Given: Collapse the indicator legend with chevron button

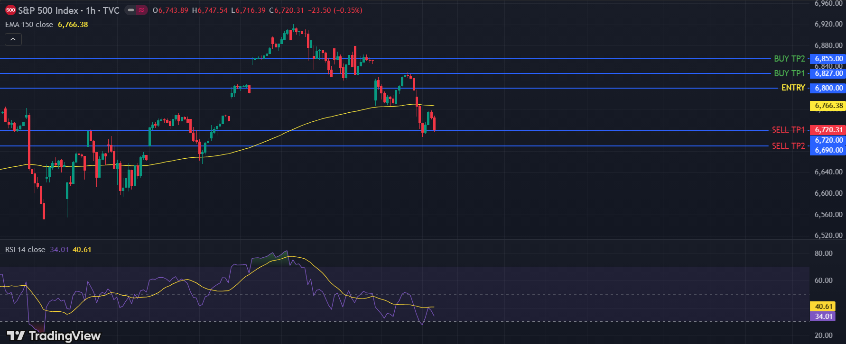Looking at the screenshot, I should click(x=13, y=39).
